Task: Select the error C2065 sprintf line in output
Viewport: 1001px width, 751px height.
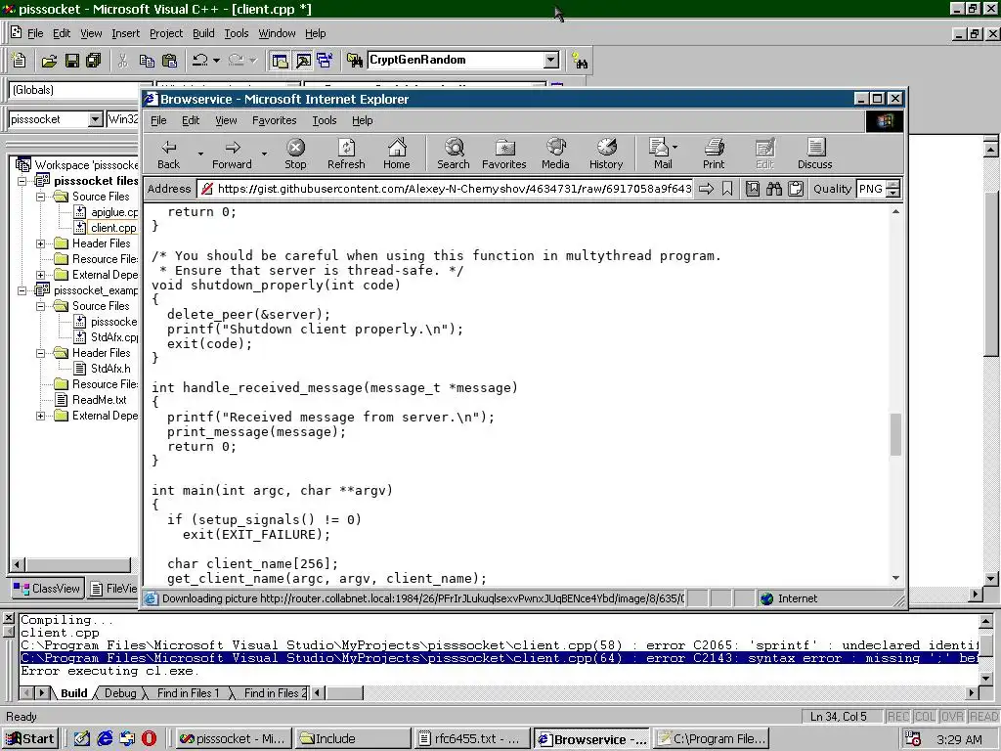Action: 499,645
